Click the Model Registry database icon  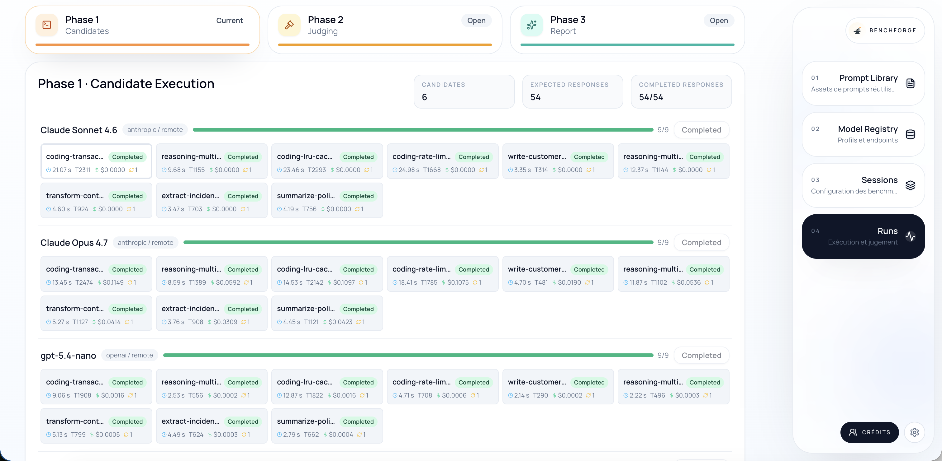[910, 134]
